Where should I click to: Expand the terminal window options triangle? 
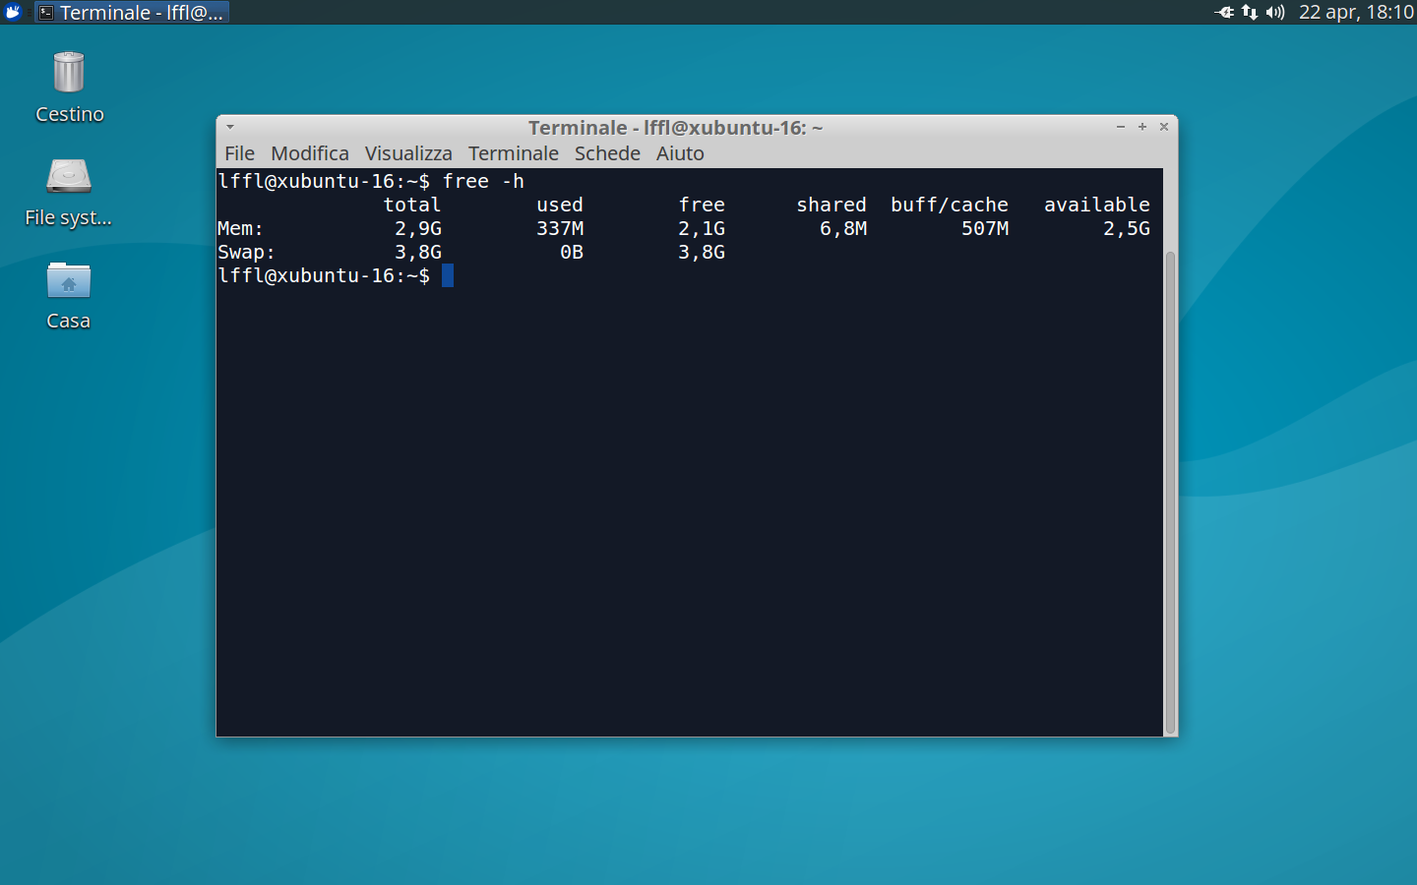229,127
